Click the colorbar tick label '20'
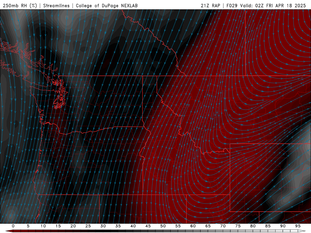Viewport: 311px width, 233px height. point(73,226)
